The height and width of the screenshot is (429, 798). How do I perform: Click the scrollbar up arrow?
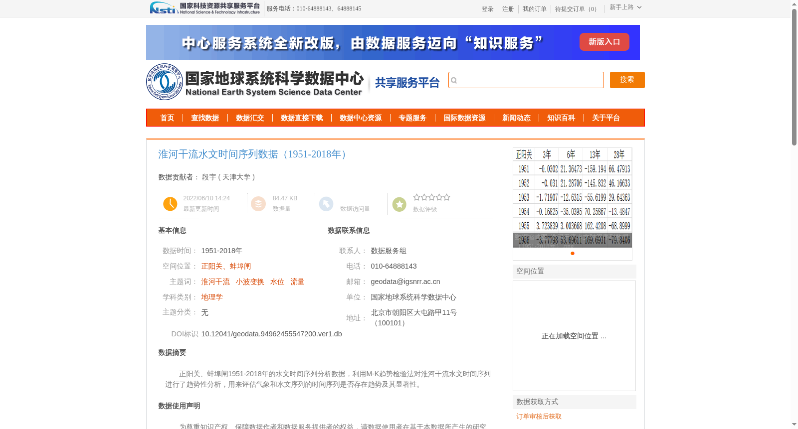point(794,4)
